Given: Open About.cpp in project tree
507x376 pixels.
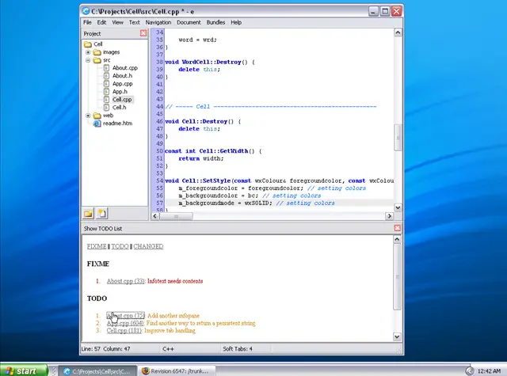Looking at the screenshot, I should pos(125,68).
